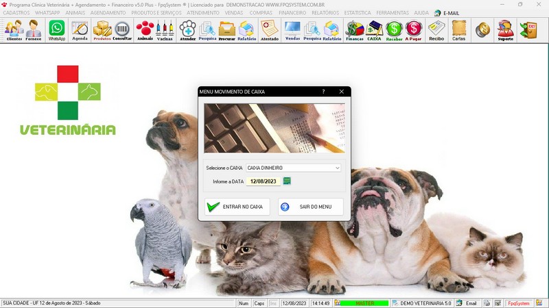
Task: Click the Num indicator in status bar
Action: (244, 303)
